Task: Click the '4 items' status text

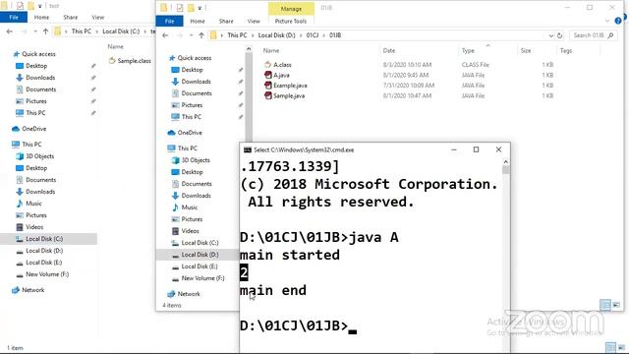Action: pyautogui.click(x=172, y=306)
